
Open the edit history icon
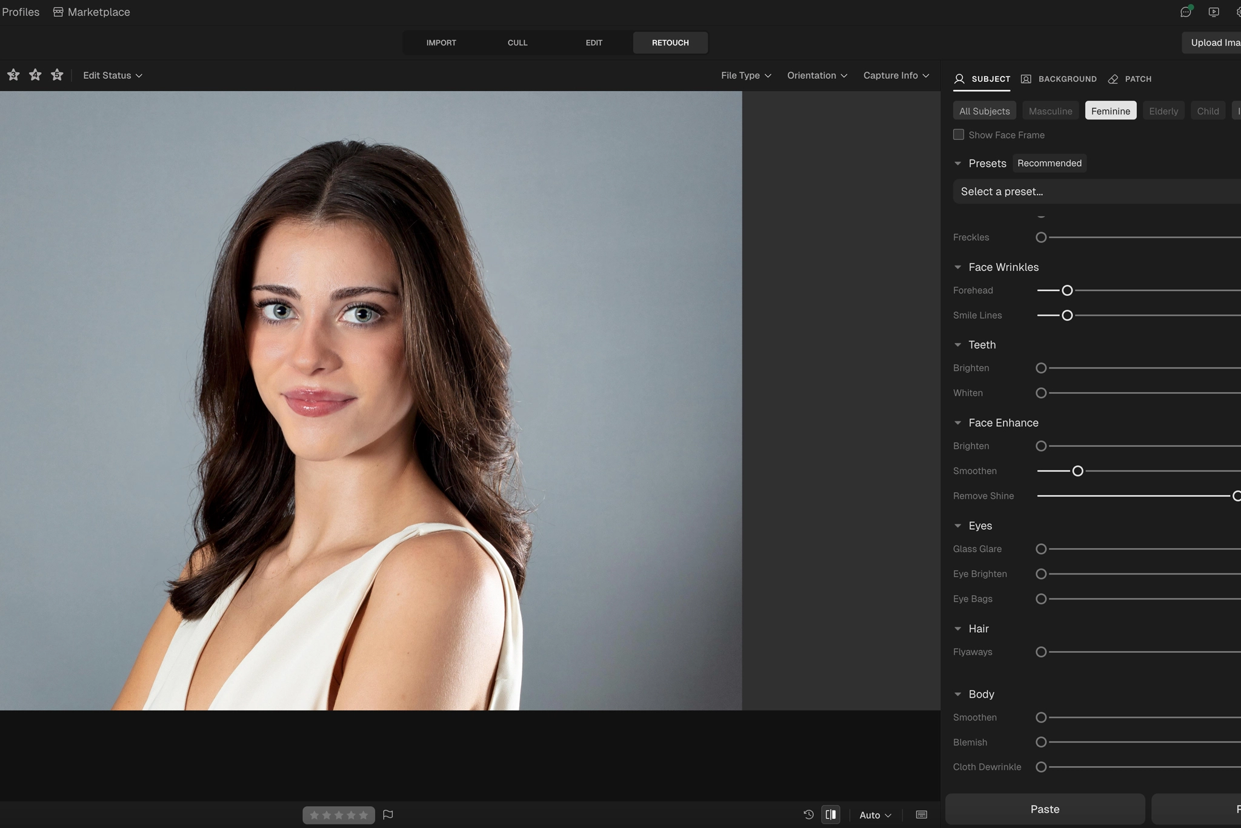pos(808,815)
